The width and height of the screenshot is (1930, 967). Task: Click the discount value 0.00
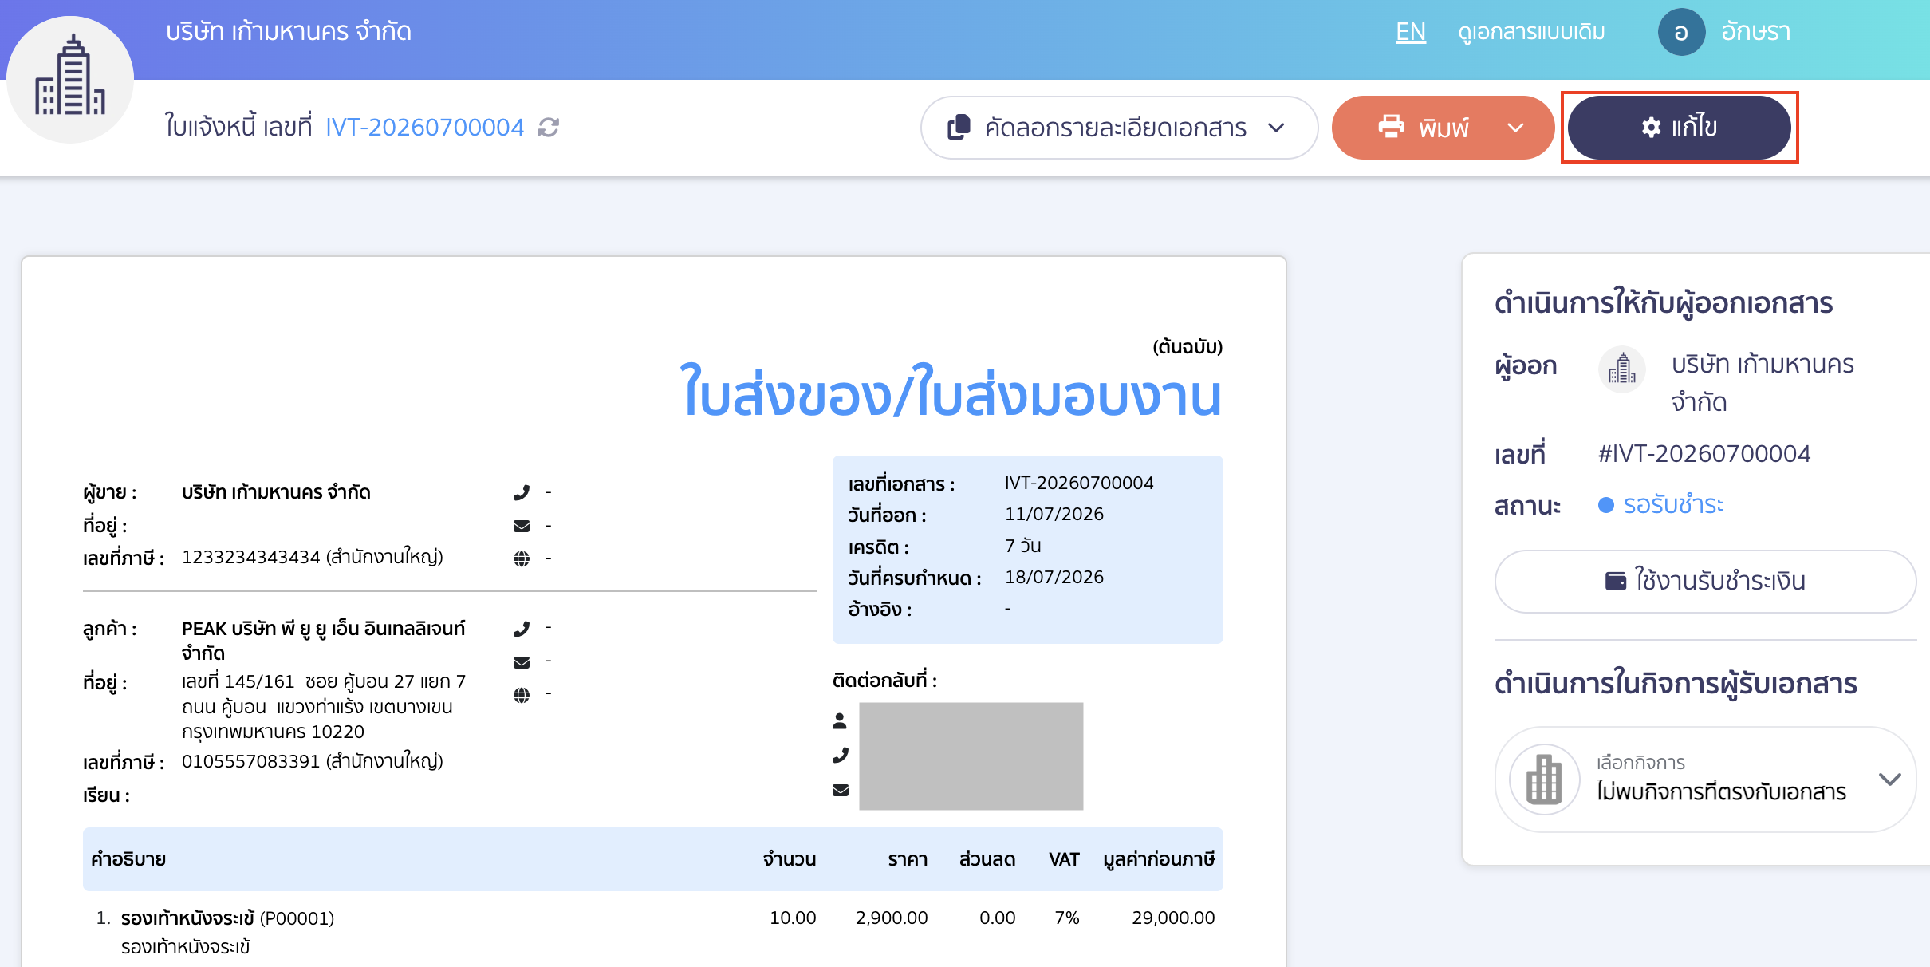tap(997, 918)
